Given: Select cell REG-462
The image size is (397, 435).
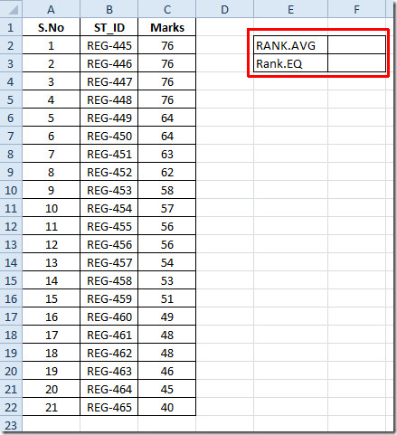Looking at the screenshot, I should (x=109, y=353).
